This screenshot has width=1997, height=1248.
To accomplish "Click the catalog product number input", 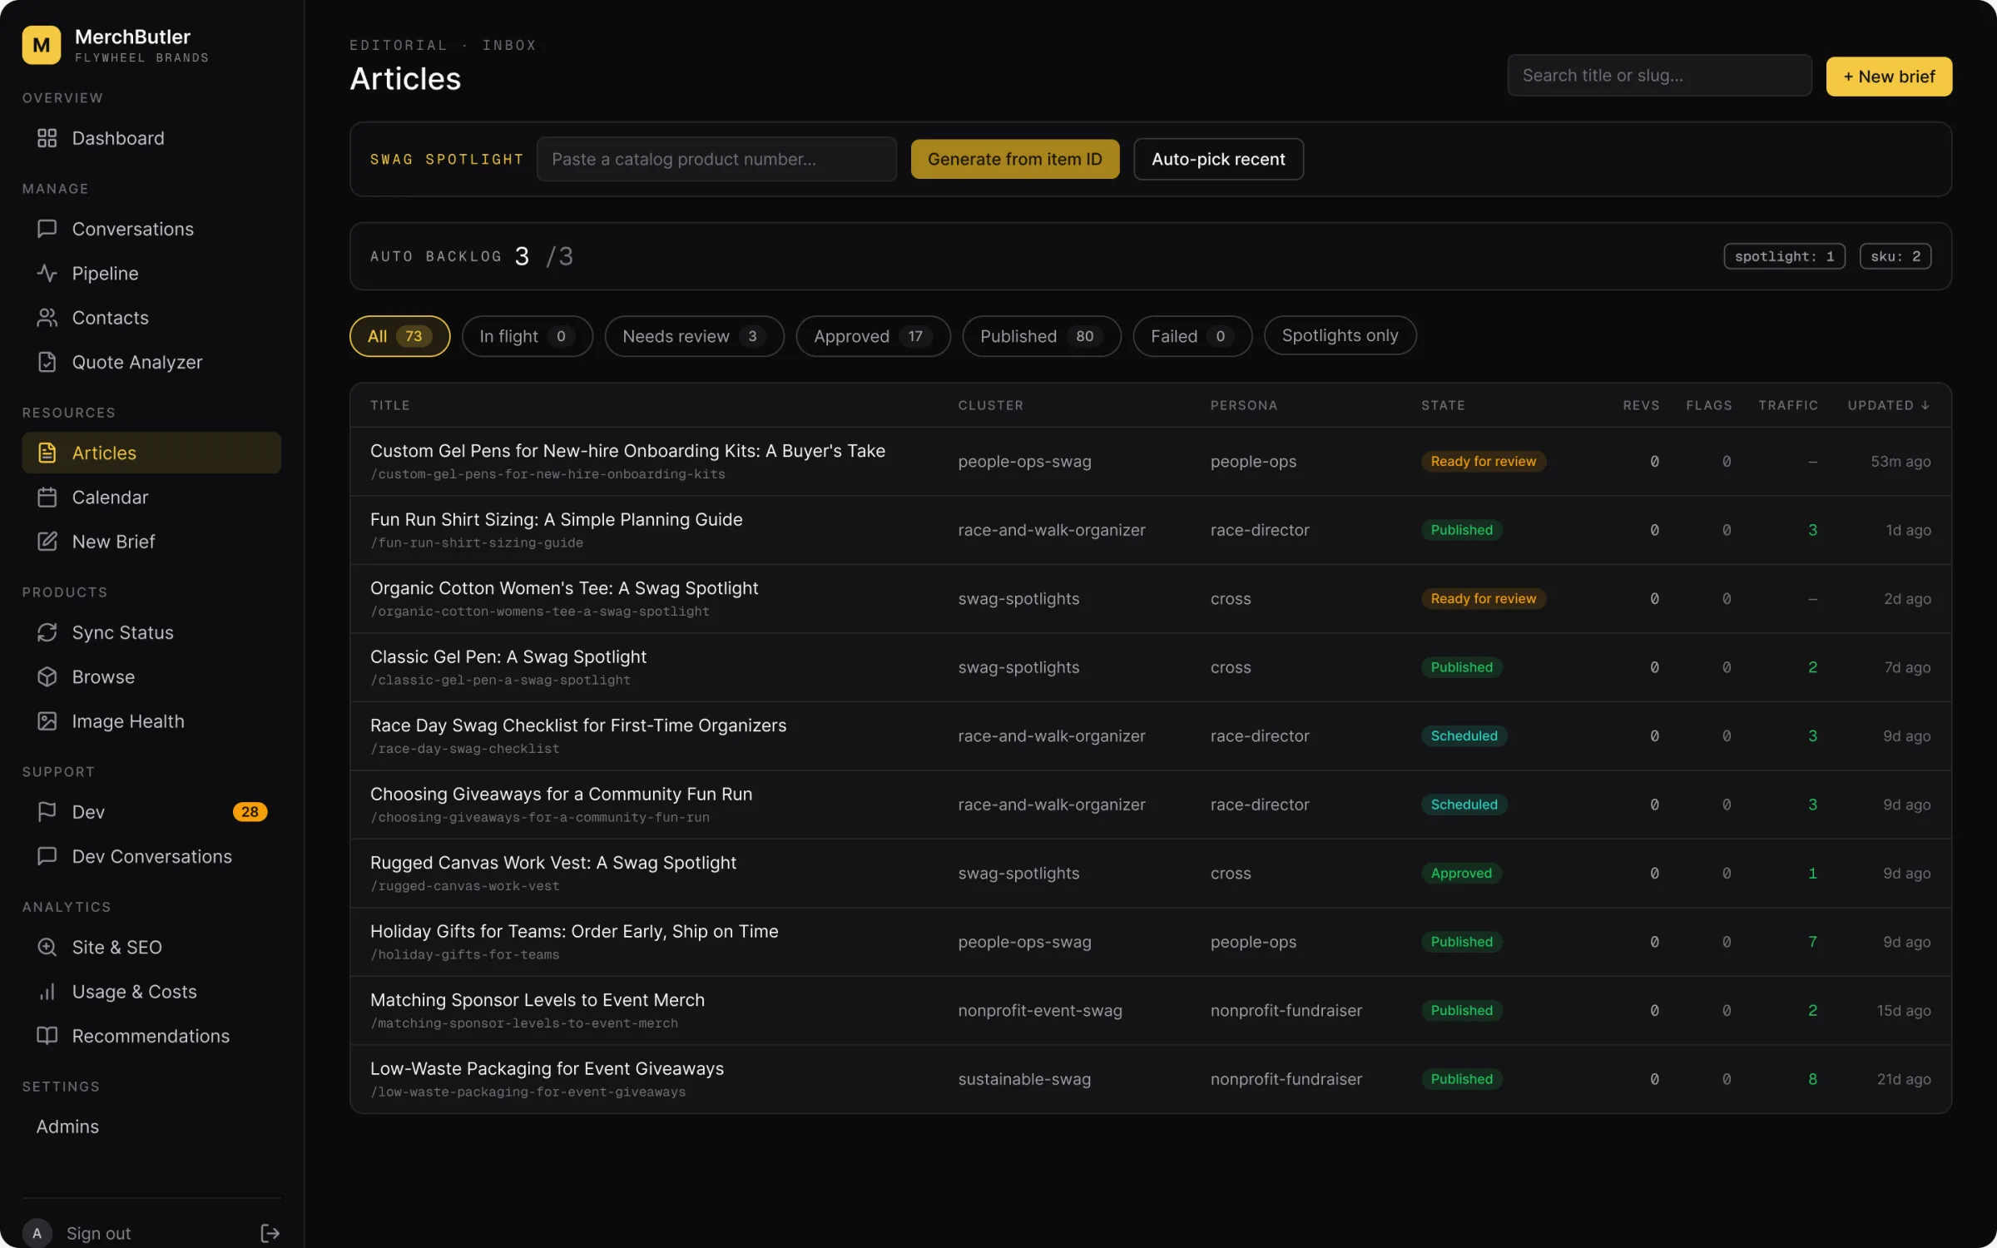I will [x=716, y=159].
